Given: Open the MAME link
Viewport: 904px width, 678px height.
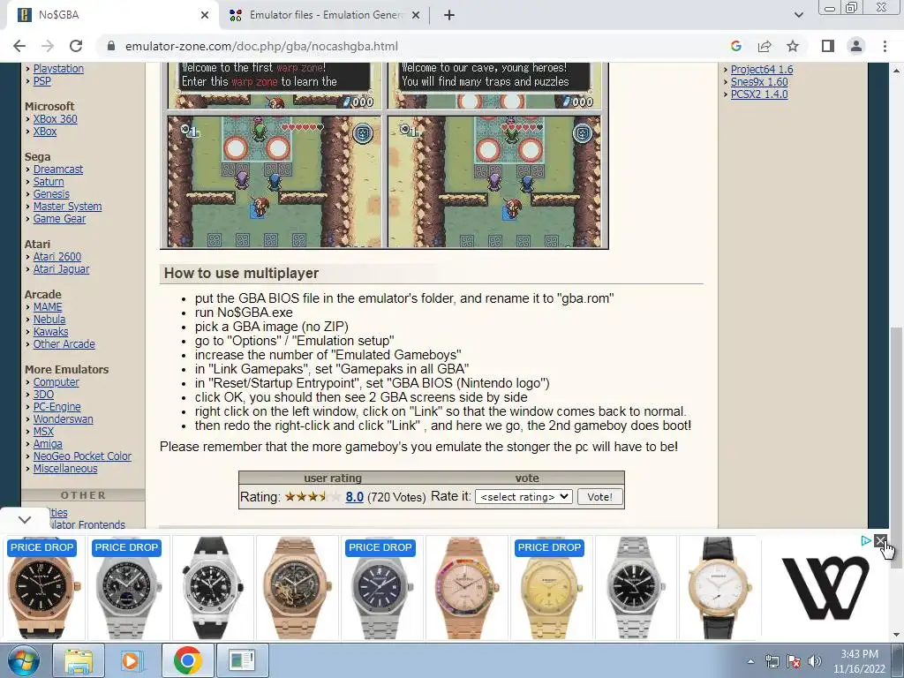Looking at the screenshot, I should click(48, 307).
